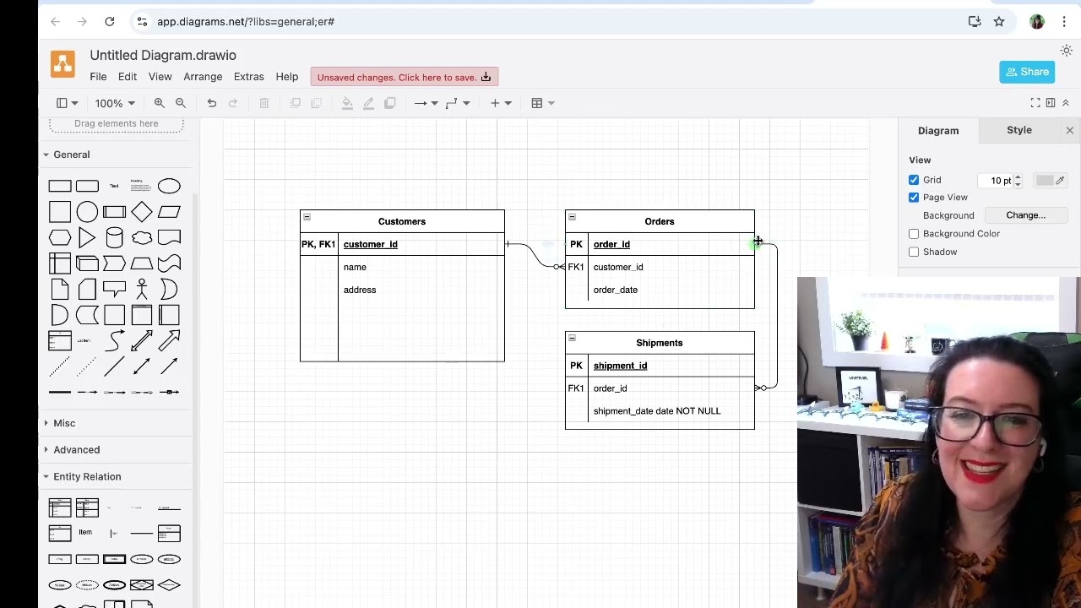Screen dimensions: 1081x608
Task: Switch appearance with the sun icon
Action: point(1066,51)
